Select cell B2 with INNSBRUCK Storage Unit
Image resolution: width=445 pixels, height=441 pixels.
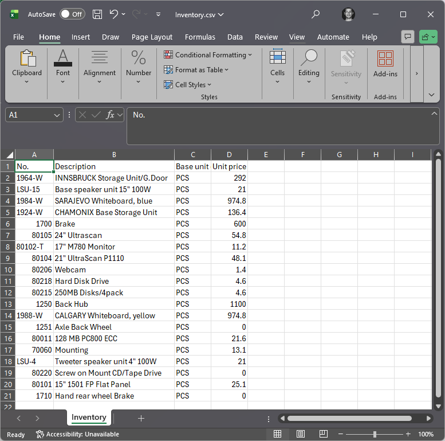point(113,178)
